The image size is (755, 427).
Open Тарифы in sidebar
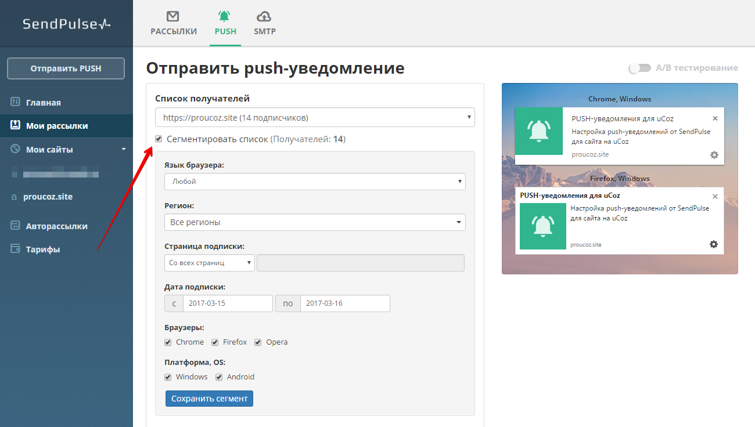[43, 249]
